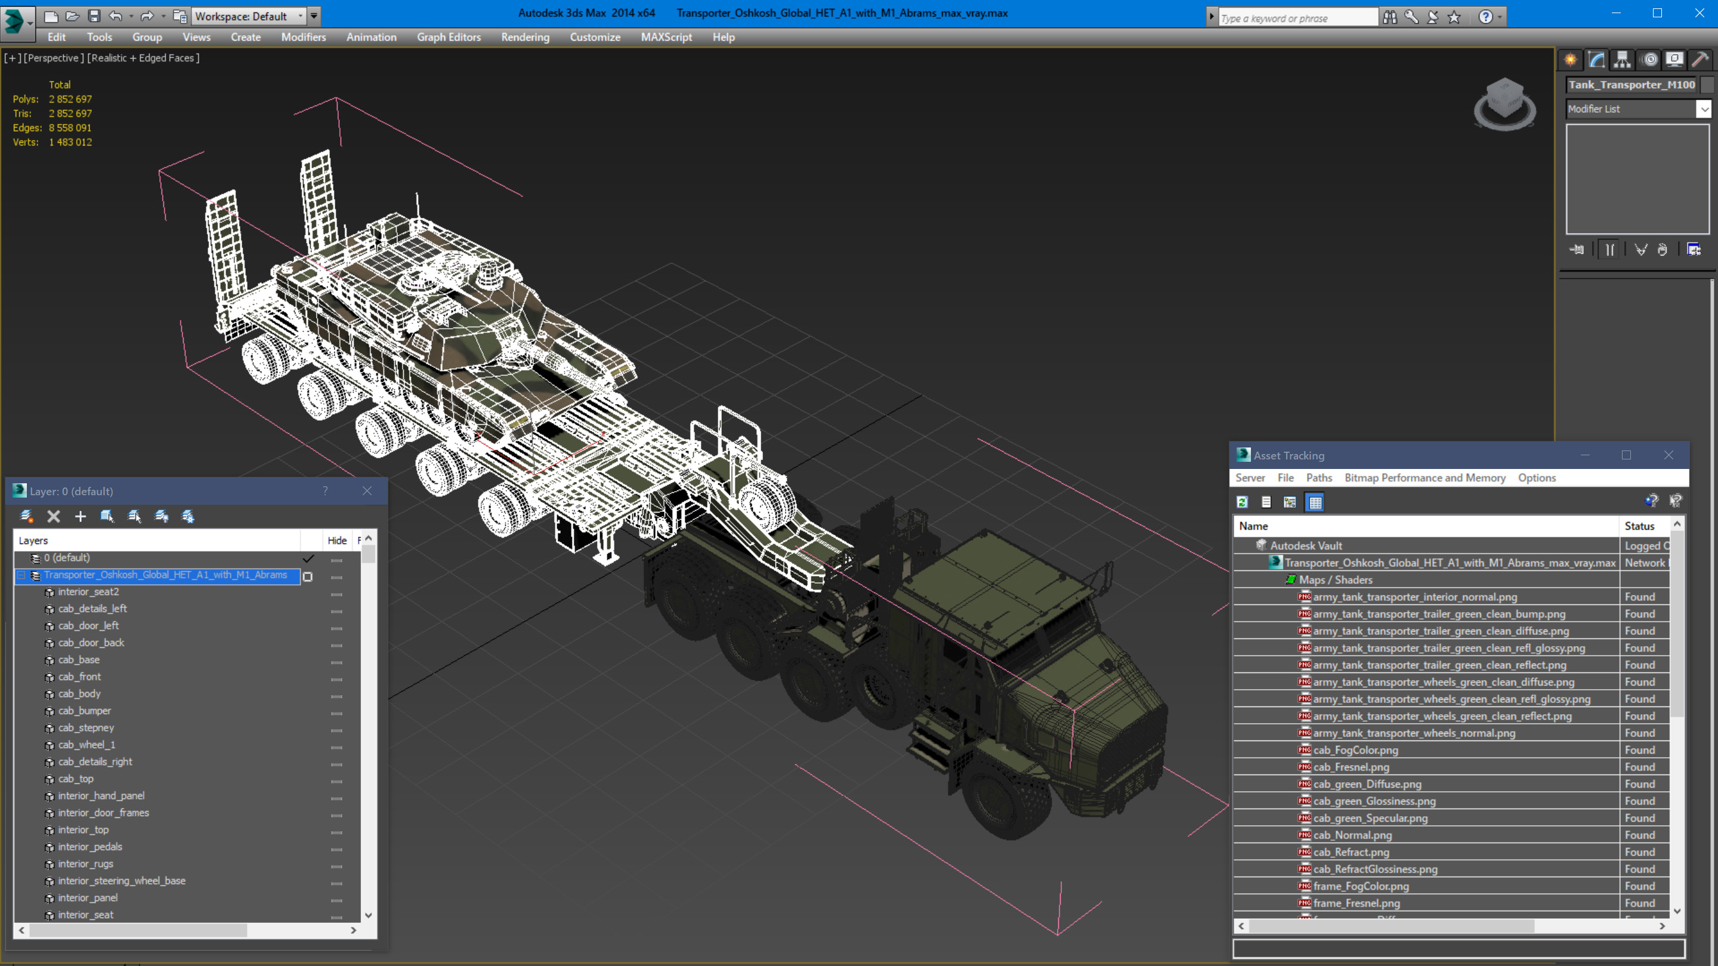Viewport: 1718px width, 966px height.
Task: Toggle hide for cab_bumper row
Action: coord(337,712)
